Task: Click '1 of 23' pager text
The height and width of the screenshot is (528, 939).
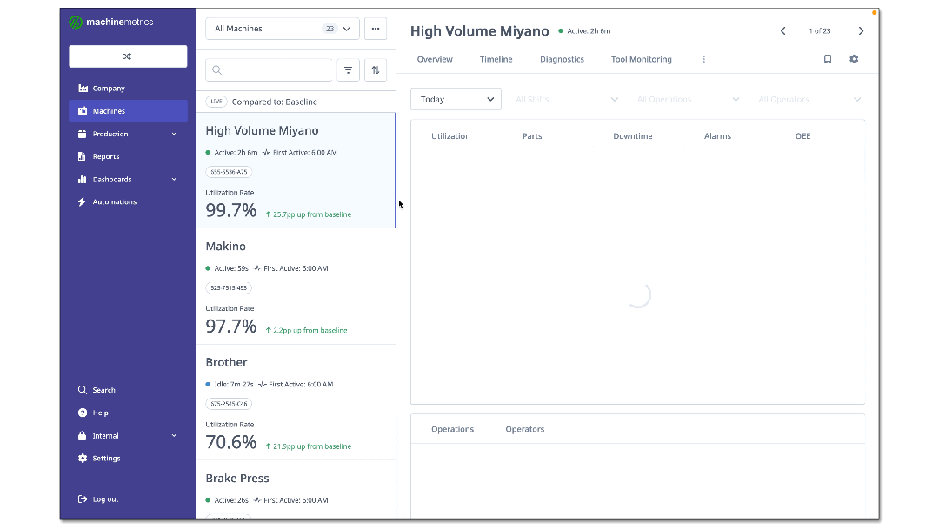Action: (819, 31)
